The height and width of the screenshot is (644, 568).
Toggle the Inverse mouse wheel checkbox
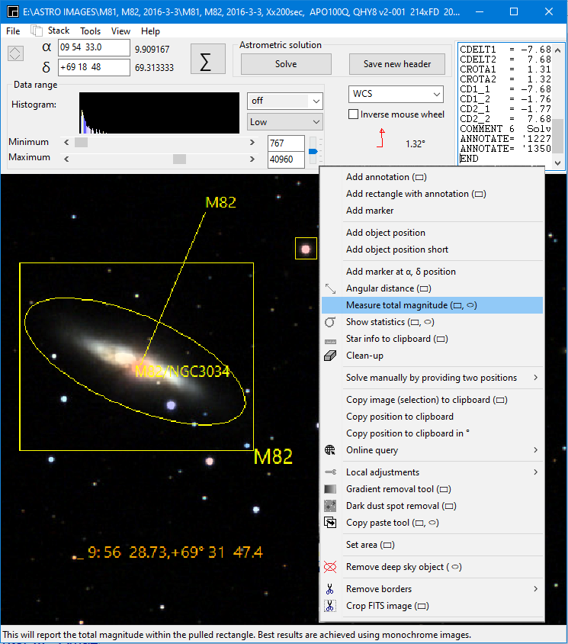point(353,114)
